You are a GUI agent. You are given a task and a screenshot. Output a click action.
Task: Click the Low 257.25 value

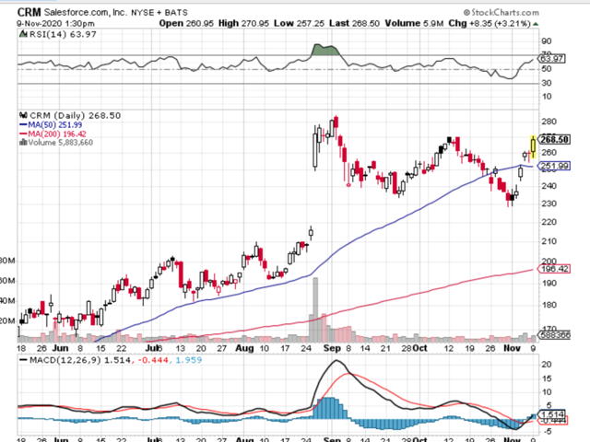pos(299,23)
